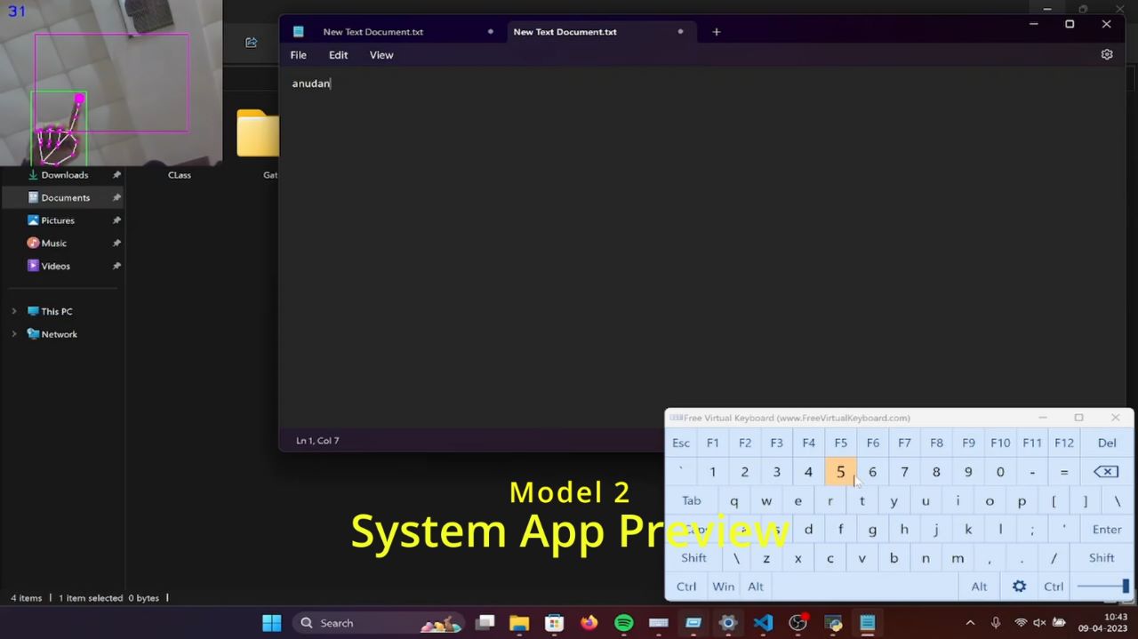Open the View menu in Notepad
Screen dimensions: 1138x639
coord(381,55)
